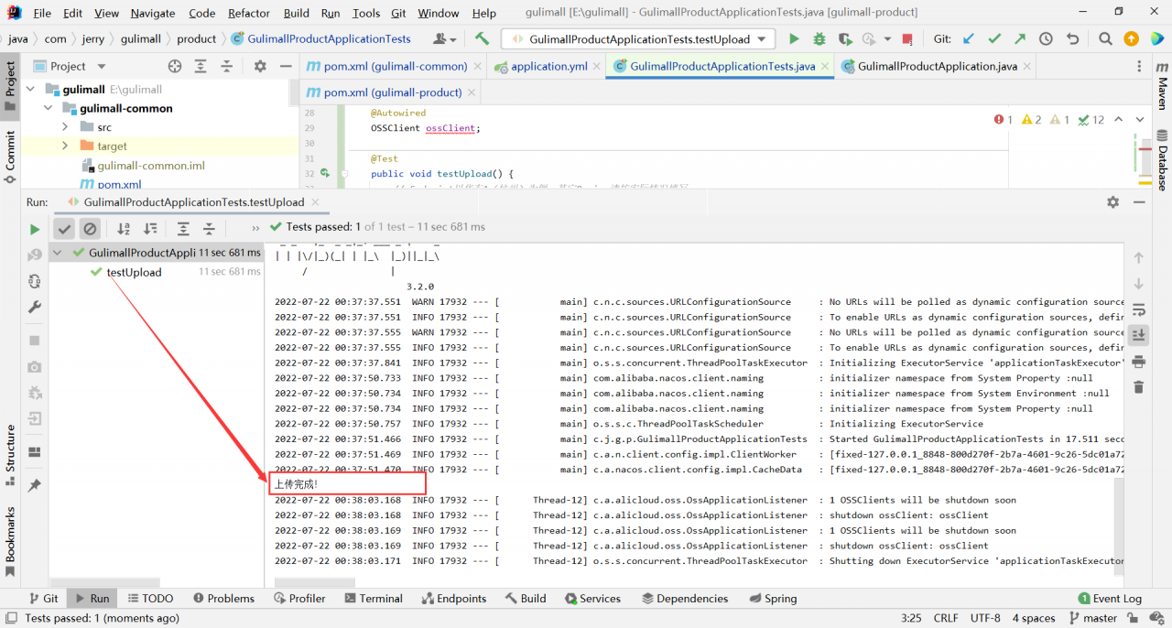This screenshot has height=628, width=1172.
Task: Click Dump Threads camera icon
Action: click(35, 366)
